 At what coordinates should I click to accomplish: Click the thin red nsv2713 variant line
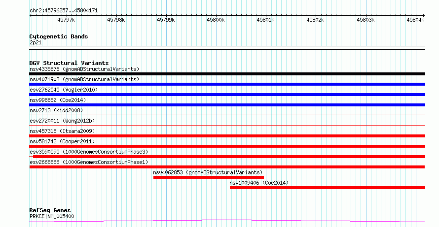click(227, 115)
